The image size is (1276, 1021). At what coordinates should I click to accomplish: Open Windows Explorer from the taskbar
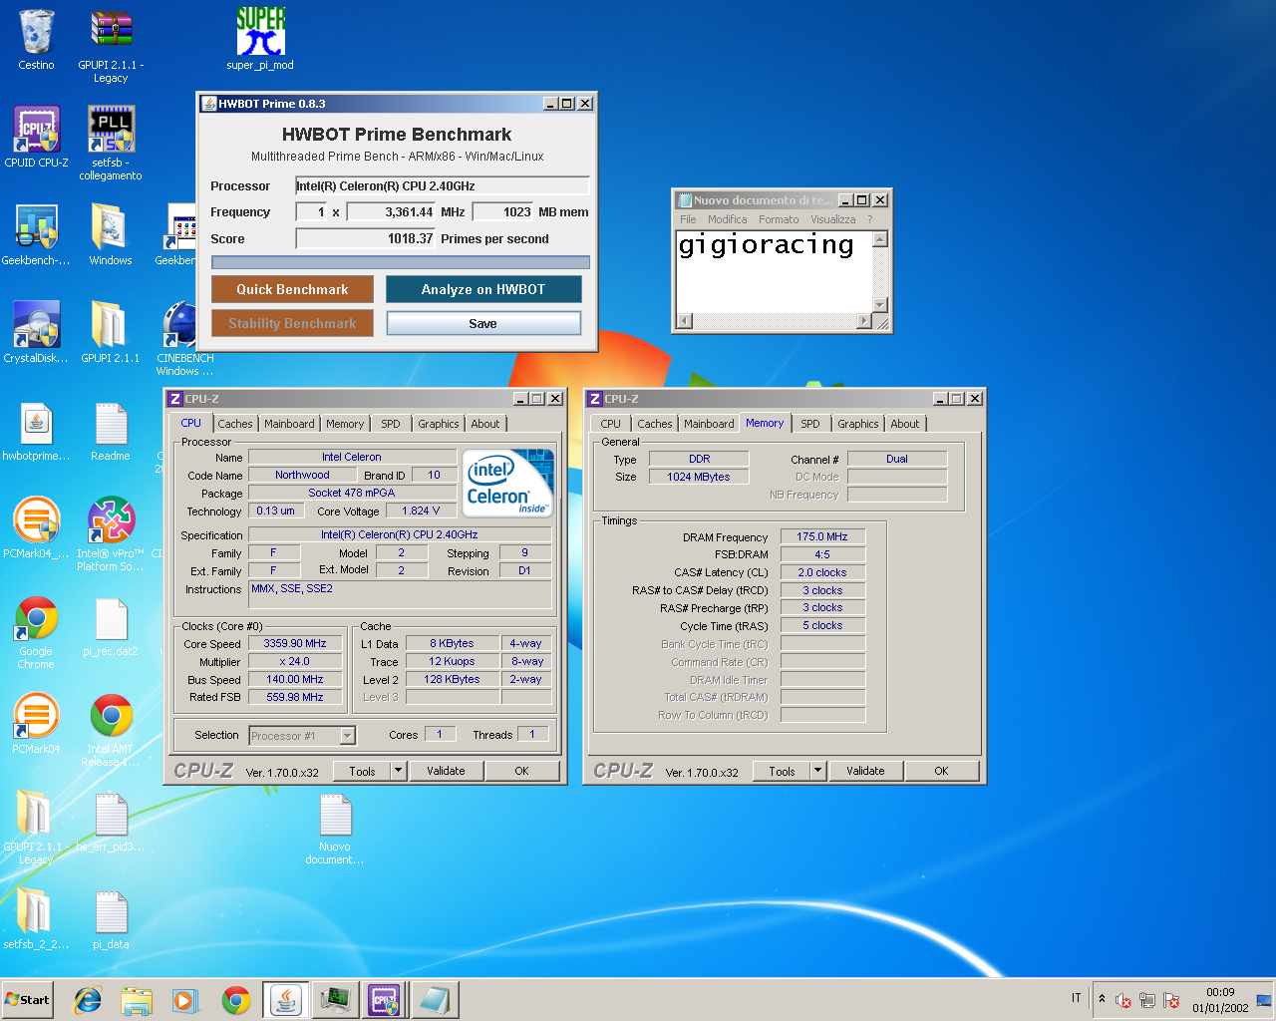(x=137, y=1000)
